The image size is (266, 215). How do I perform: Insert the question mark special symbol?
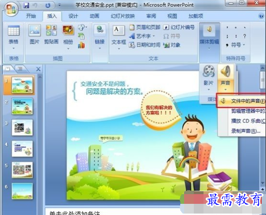[245, 36]
